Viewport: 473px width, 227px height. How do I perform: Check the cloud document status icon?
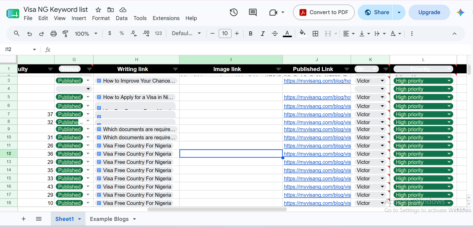point(123,10)
